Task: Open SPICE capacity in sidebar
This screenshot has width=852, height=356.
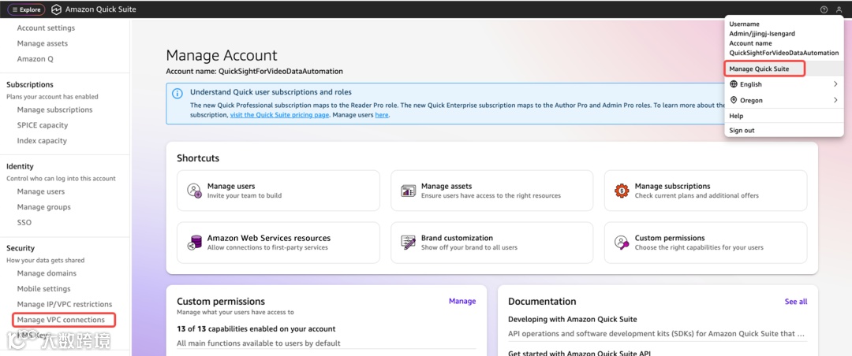Action: pos(43,124)
